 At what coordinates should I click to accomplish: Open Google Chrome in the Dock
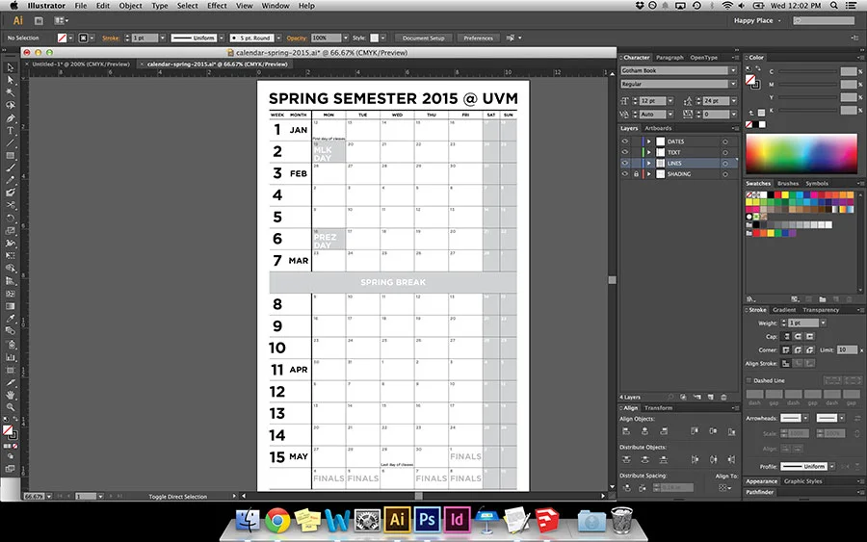click(x=277, y=520)
